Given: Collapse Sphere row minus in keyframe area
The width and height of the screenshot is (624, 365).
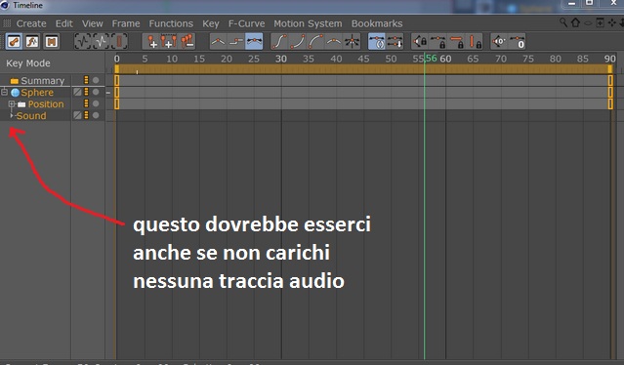Looking at the screenshot, I should [x=108, y=93].
